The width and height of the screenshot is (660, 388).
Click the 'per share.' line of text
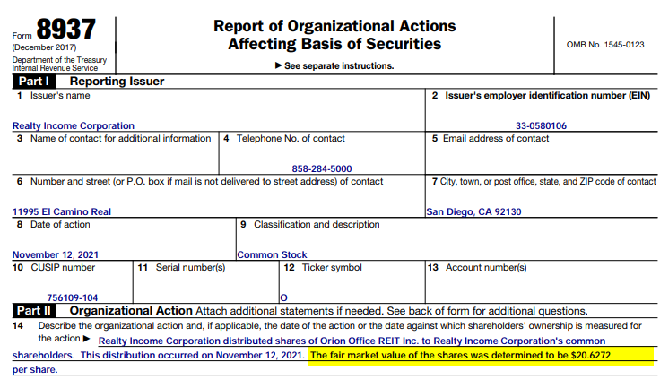(35, 370)
